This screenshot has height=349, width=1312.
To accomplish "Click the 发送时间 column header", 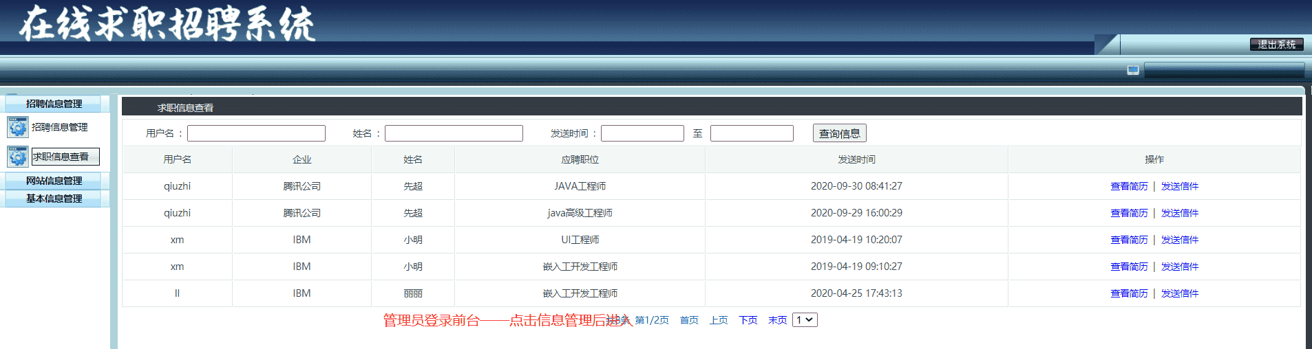I will tap(856, 159).
